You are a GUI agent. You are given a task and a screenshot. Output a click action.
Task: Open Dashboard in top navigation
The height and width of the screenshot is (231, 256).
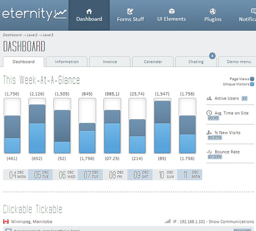click(x=89, y=15)
